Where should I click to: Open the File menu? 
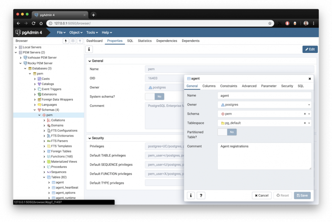[x=61, y=33]
